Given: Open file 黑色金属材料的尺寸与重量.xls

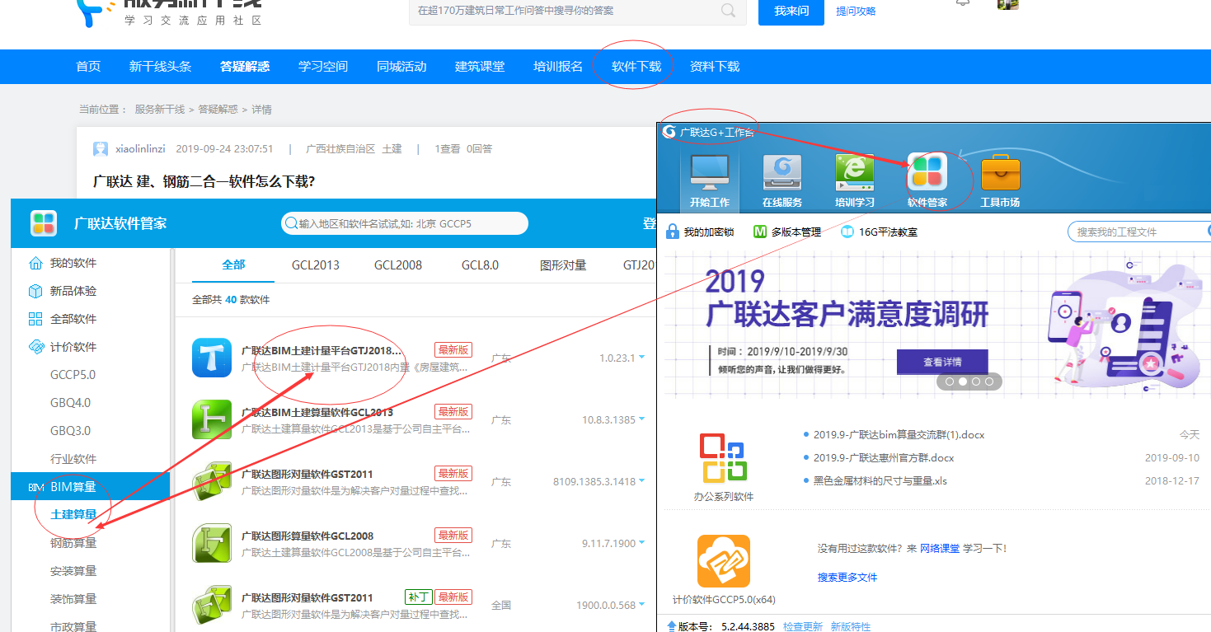Looking at the screenshot, I should pos(880,480).
